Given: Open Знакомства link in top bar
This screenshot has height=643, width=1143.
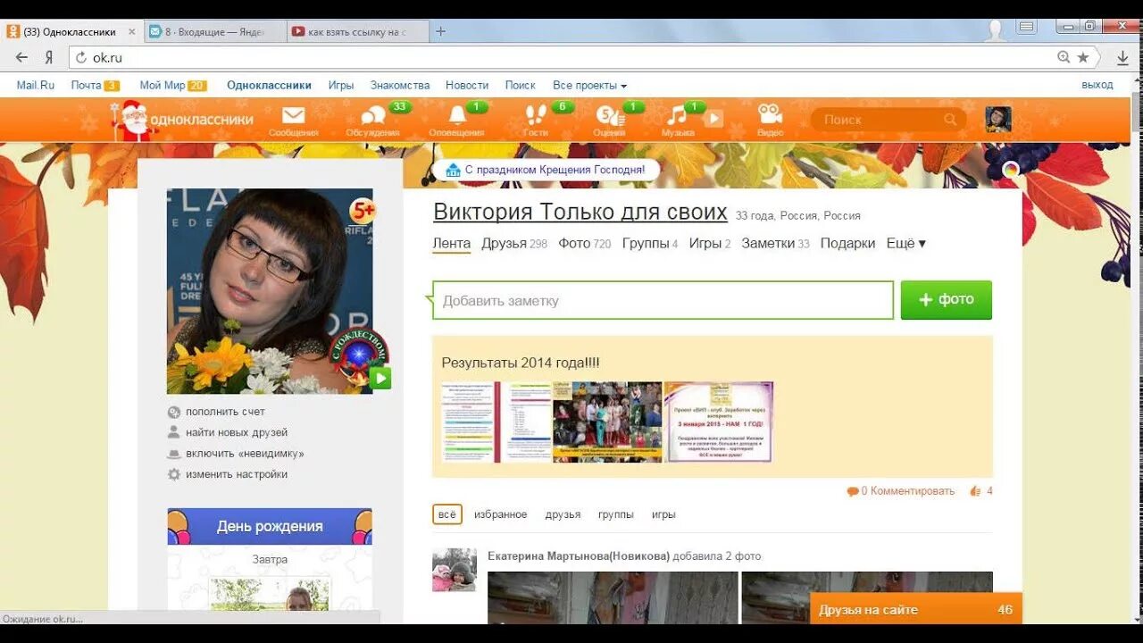Looking at the screenshot, I should tap(400, 85).
